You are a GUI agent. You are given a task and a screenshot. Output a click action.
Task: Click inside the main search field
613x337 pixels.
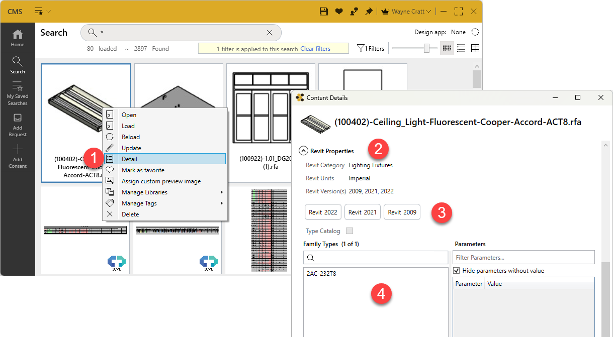(x=181, y=33)
